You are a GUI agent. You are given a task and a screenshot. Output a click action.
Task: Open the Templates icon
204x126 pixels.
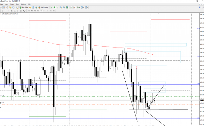point(86,7)
